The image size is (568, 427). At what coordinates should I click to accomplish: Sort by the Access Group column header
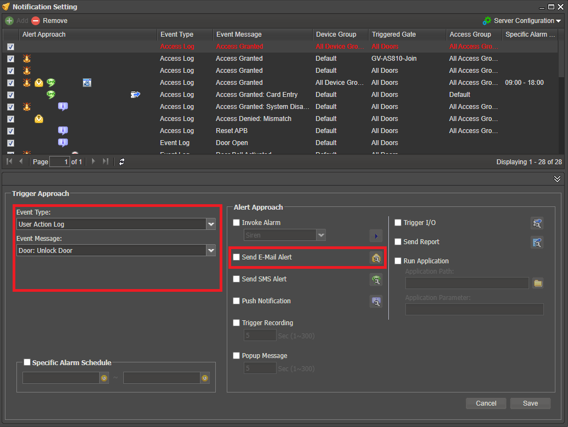point(474,34)
